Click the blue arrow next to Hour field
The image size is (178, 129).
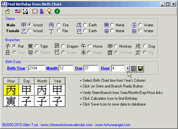[128, 69]
